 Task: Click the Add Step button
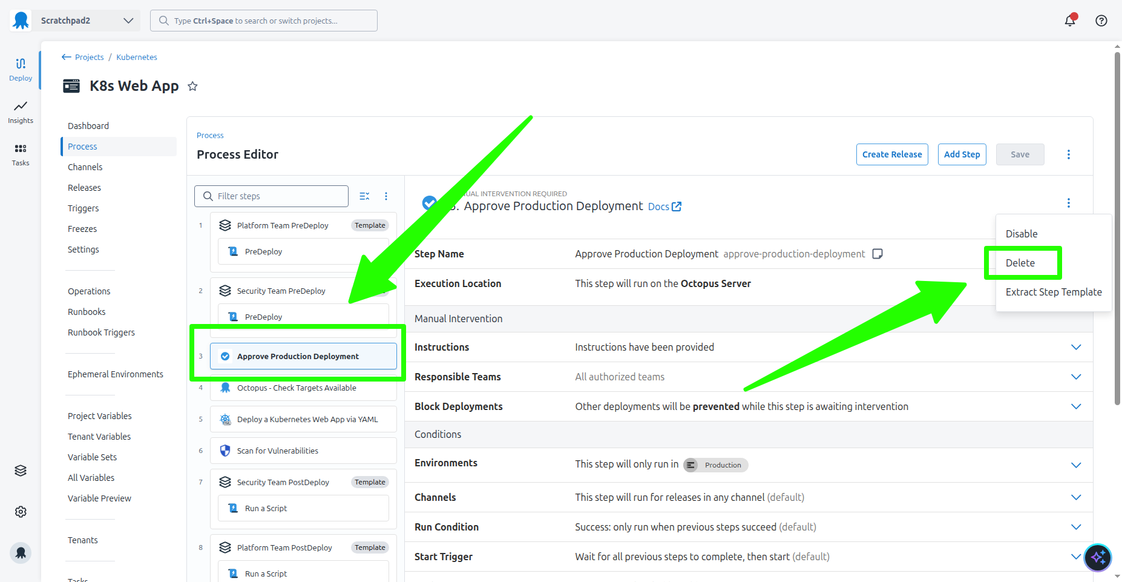(x=962, y=154)
